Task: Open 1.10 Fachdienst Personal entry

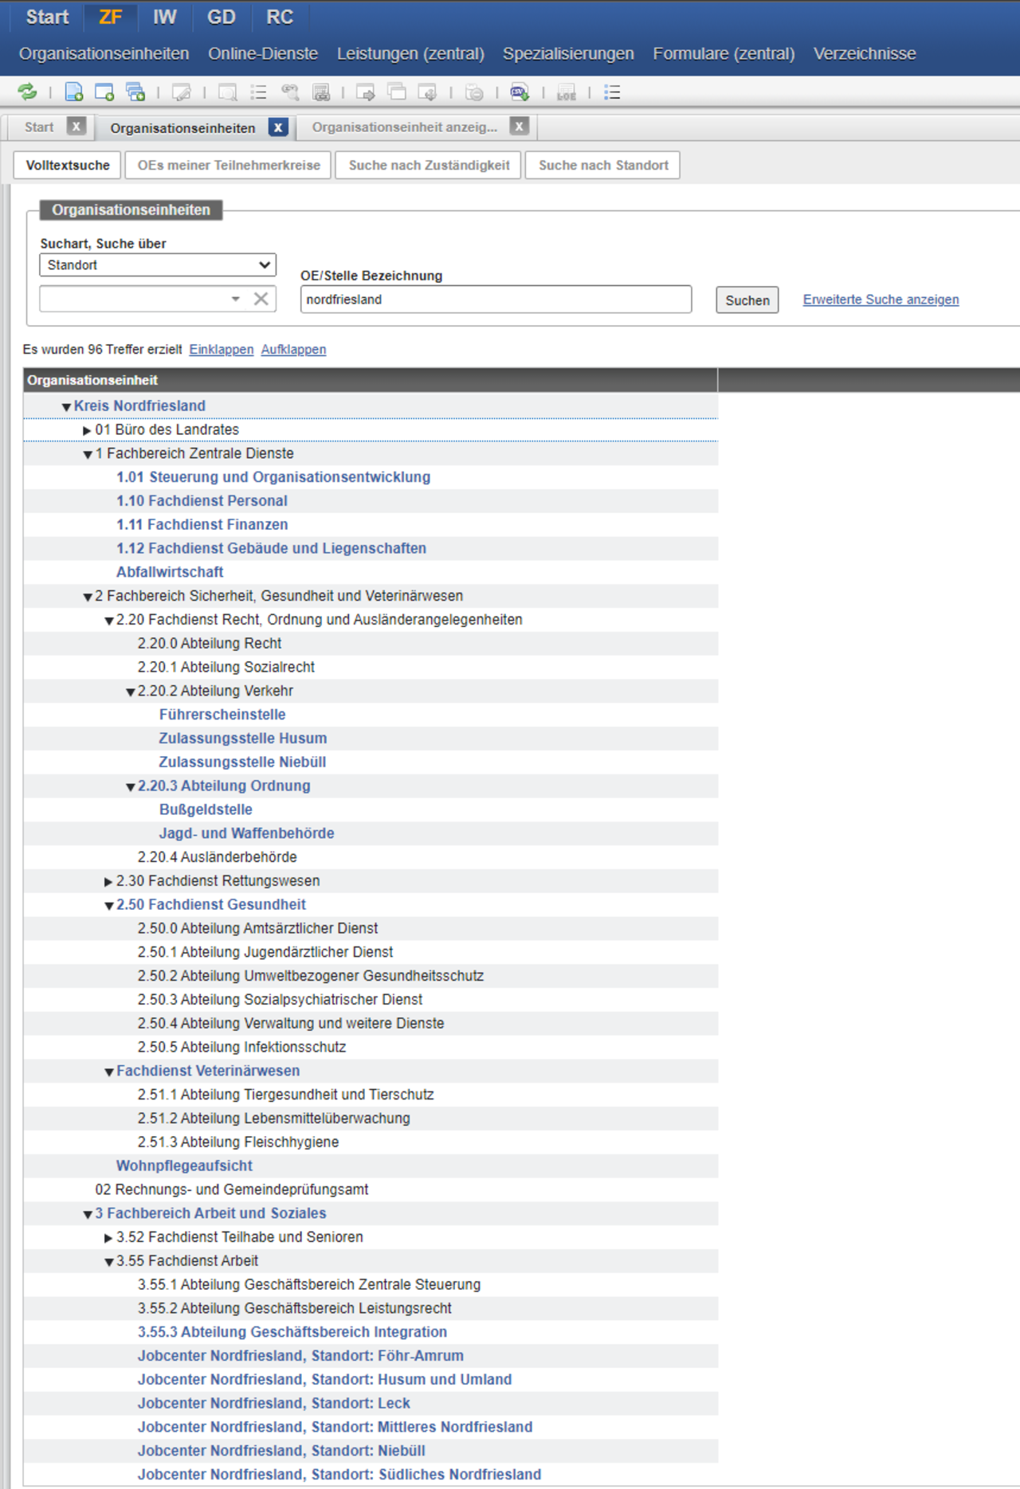Action: tap(202, 500)
